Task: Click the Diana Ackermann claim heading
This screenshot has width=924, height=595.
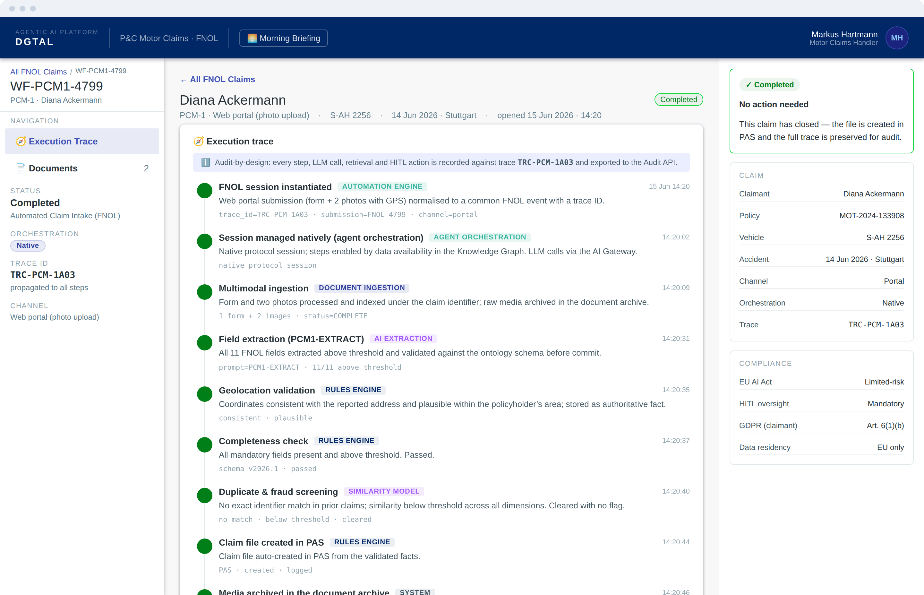Action: point(233,100)
